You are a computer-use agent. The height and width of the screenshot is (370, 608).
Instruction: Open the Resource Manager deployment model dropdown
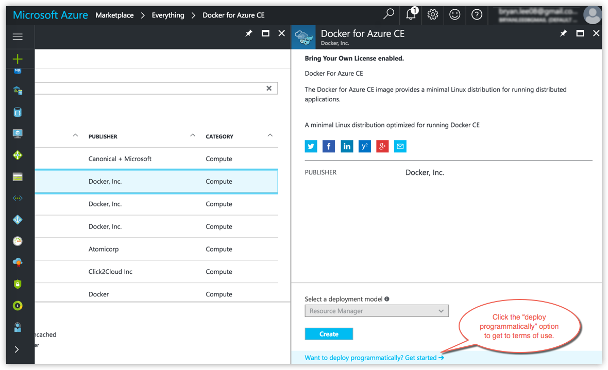click(377, 311)
